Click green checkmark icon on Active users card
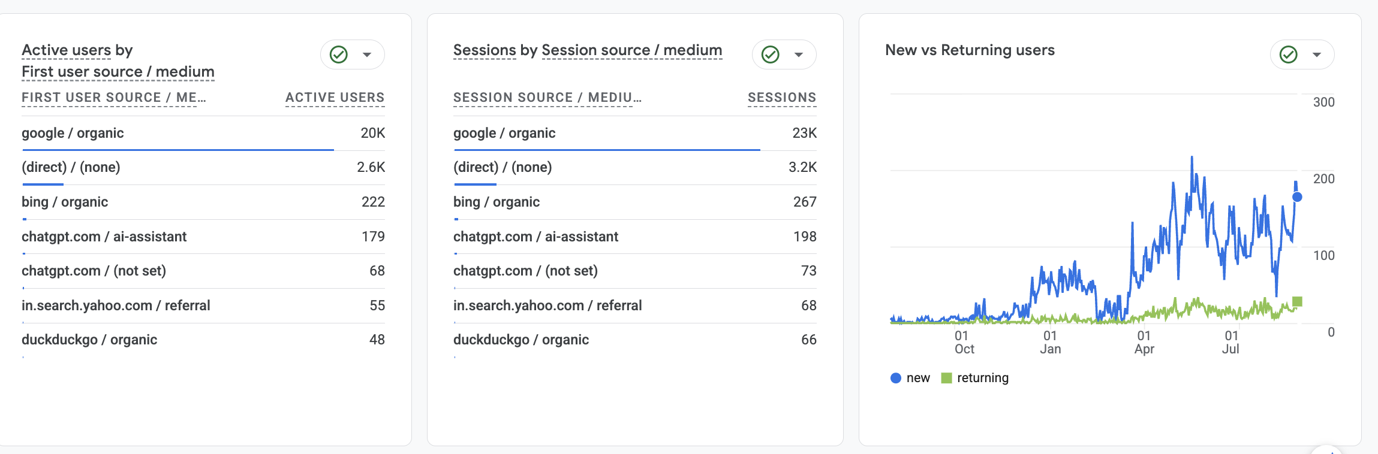This screenshot has height=454, width=1378. (x=339, y=55)
